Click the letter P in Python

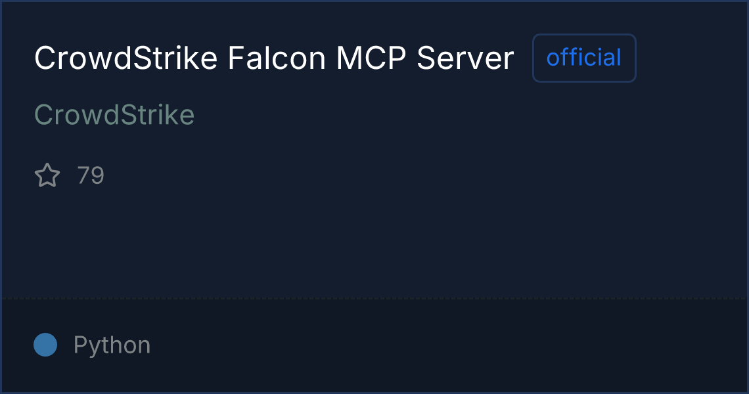pyautogui.click(x=81, y=345)
